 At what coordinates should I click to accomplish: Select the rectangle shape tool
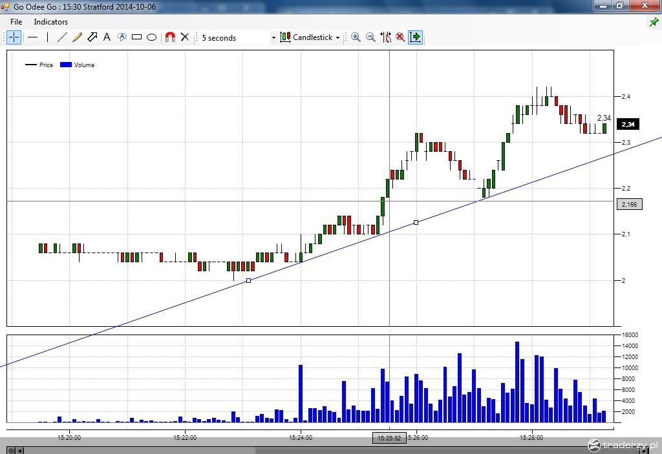coord(137,37)
